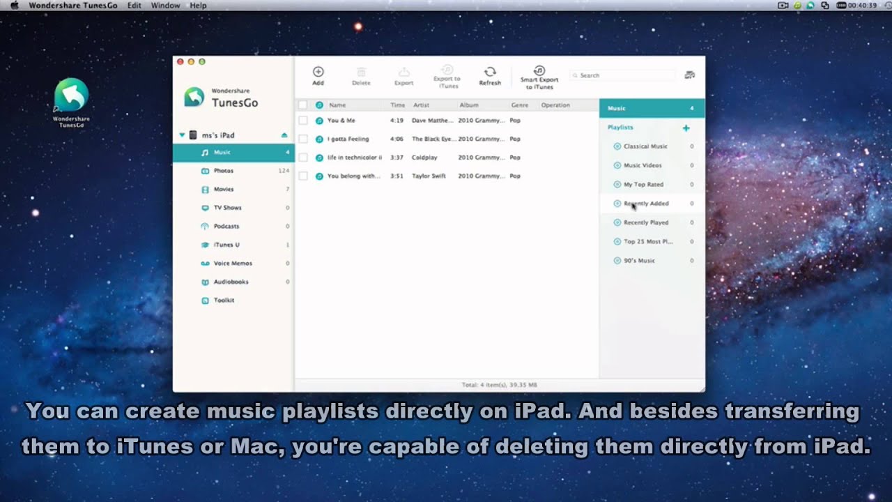Viewport: 892px width, 502px height.
Task: Click the Music Videos playlist icon
Action: click(617, 165)
